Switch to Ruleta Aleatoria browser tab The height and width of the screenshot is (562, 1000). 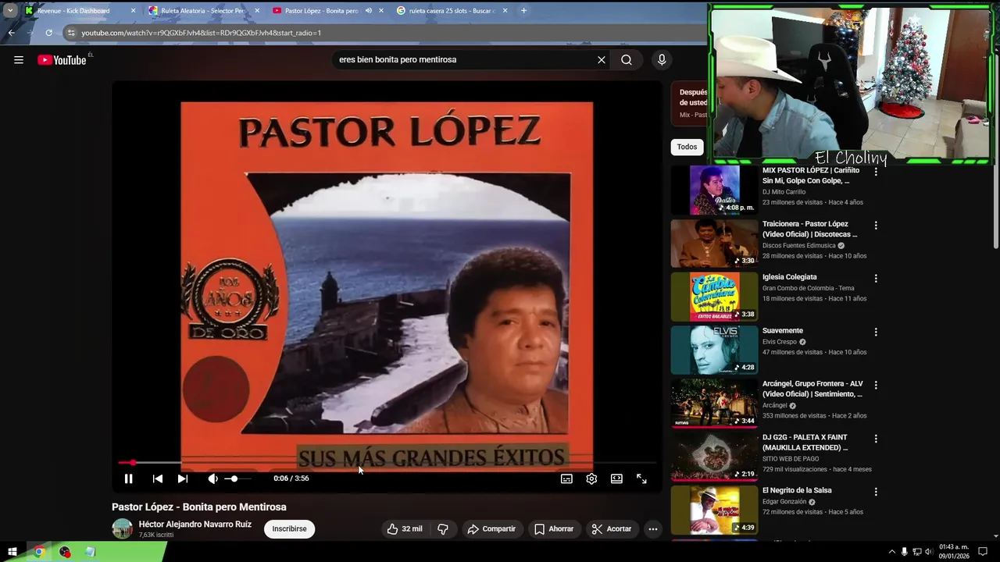pyautogui.click(x=203, y=11)
